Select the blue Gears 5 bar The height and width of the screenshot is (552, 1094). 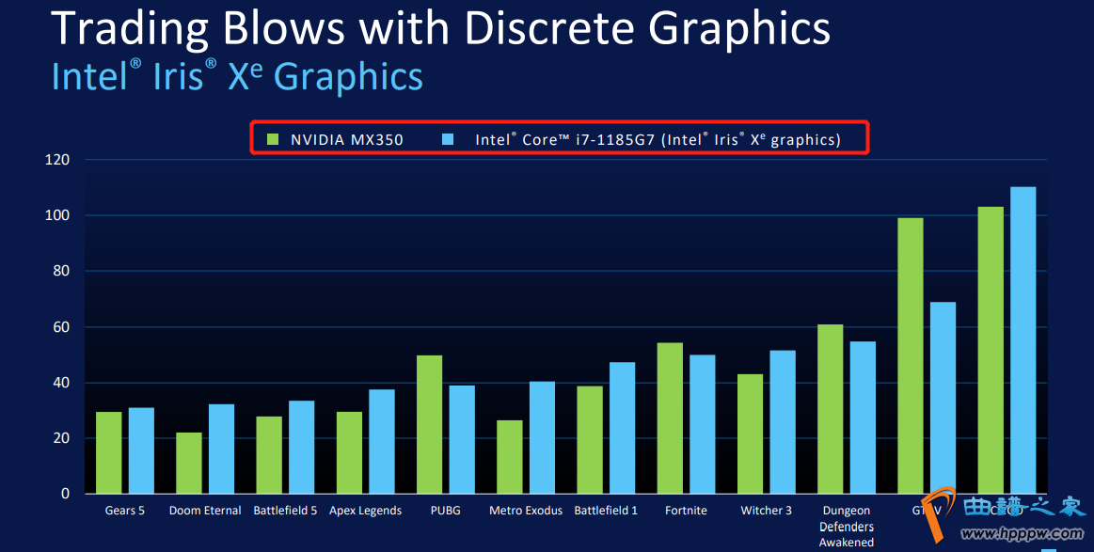[141, 450]
